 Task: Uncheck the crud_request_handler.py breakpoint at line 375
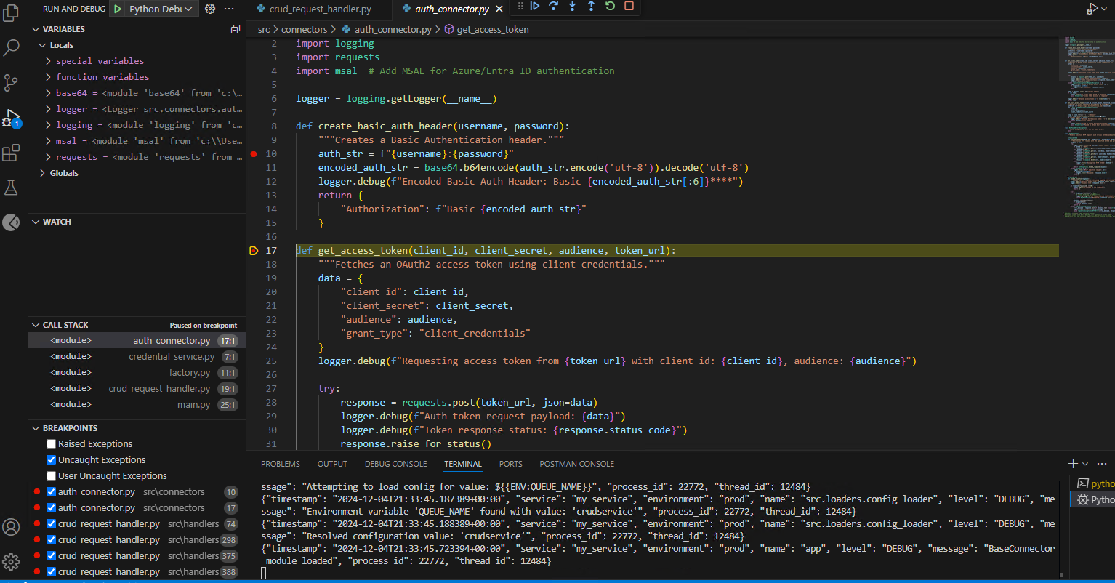51,555
